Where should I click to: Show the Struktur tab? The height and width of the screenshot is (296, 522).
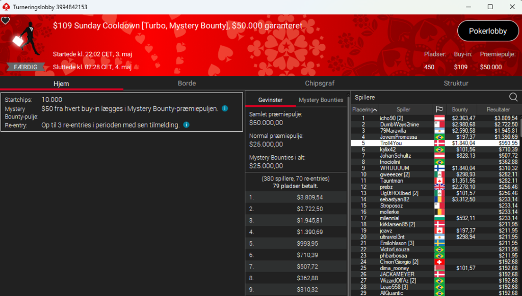[456, 83]
